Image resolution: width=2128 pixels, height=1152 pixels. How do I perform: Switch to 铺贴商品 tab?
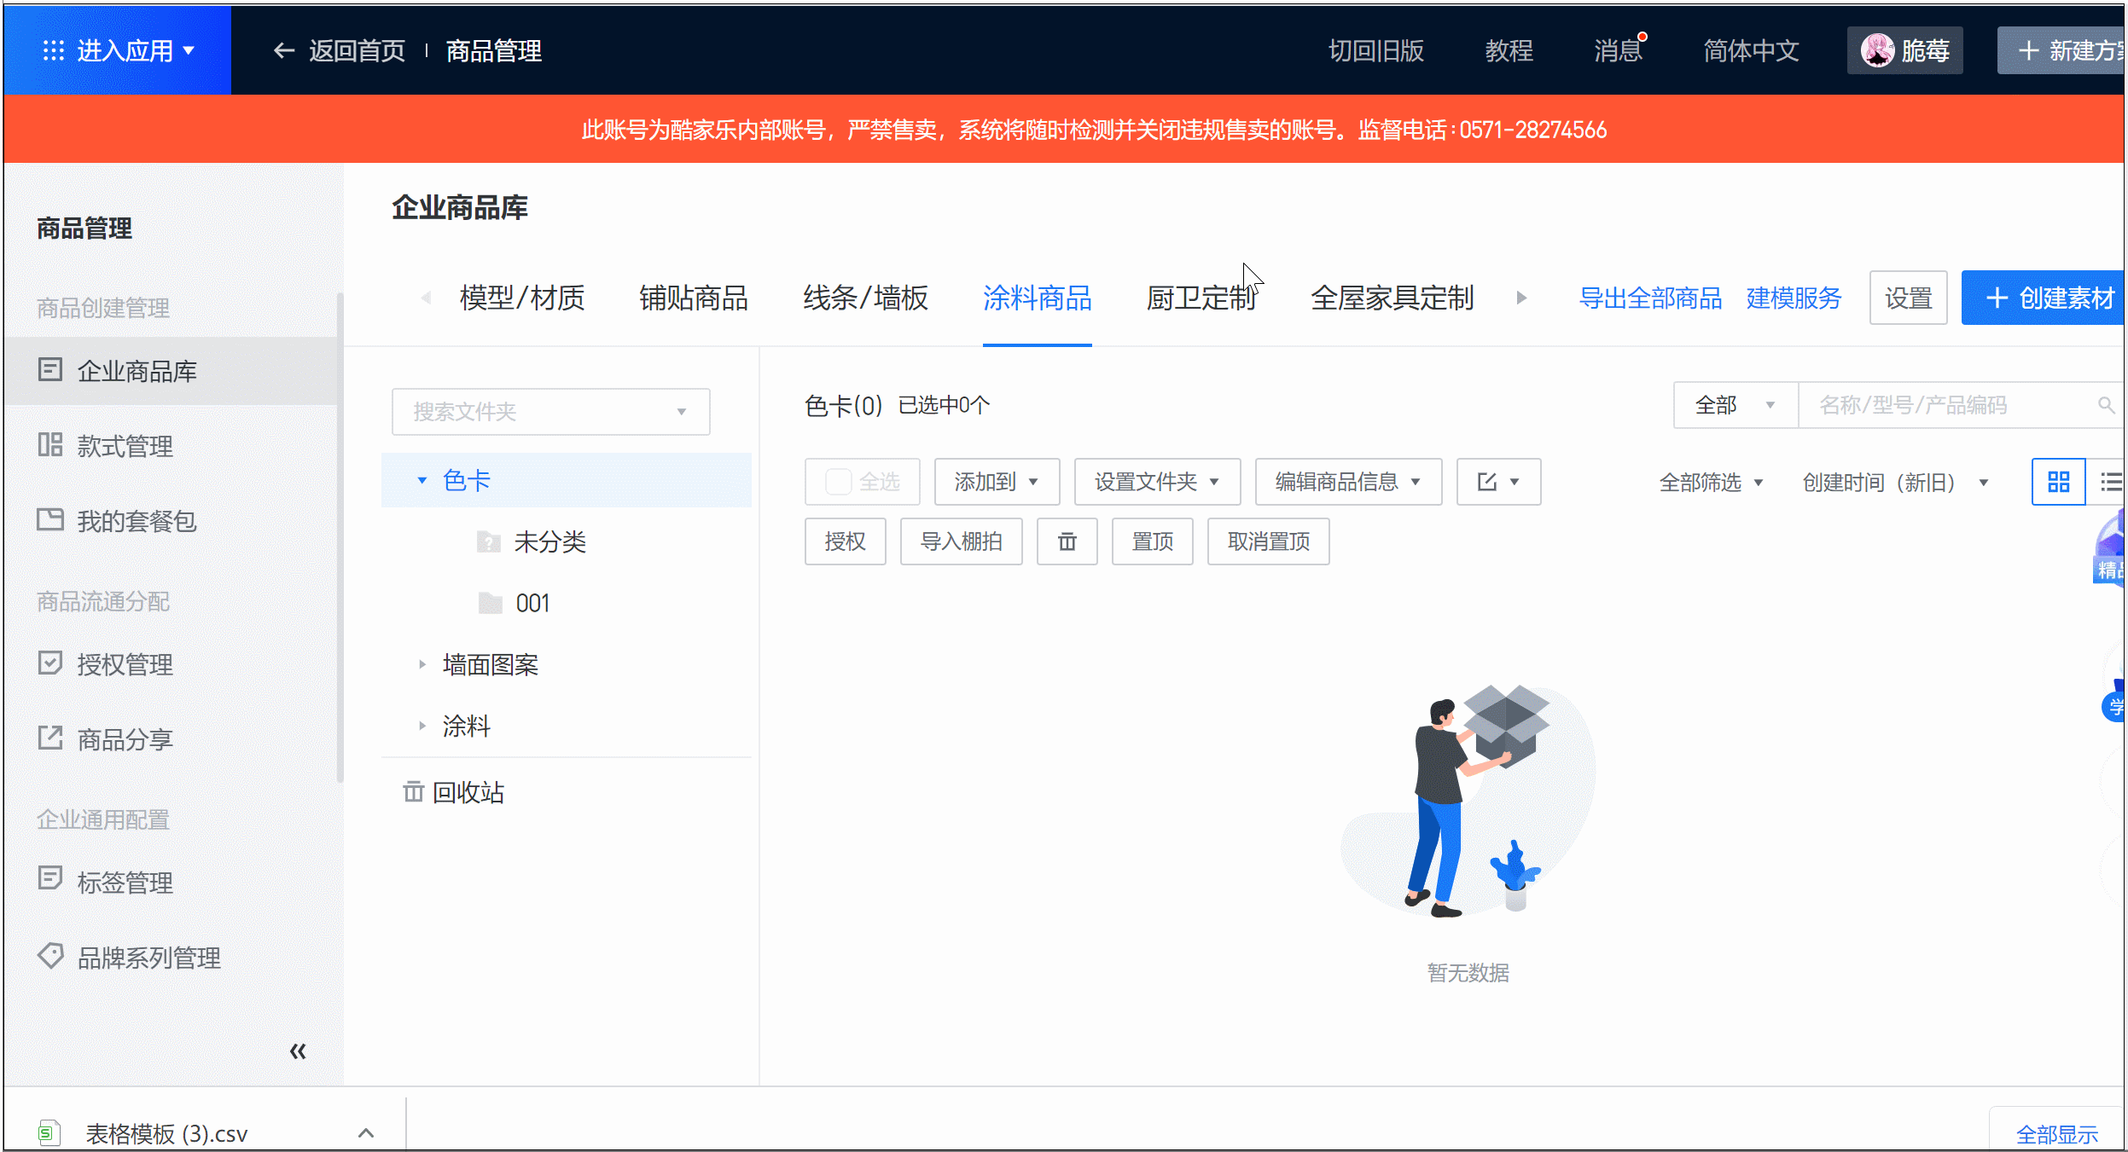(x=693, y=298)
